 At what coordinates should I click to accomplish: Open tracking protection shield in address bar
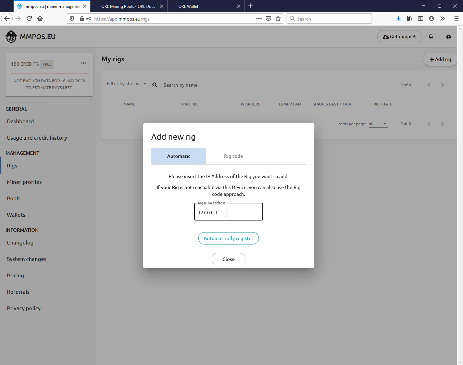[x=72, y=18]
